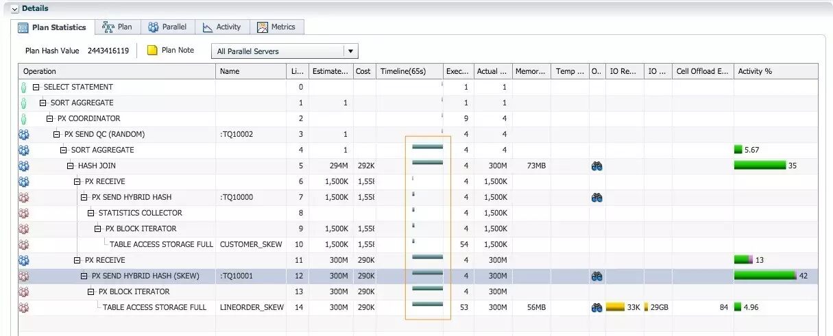Select the TABLE ACCESS STORAGE FULL row for CUSTOMER_SKEW

pyautogui.click(x=418, y=244)
